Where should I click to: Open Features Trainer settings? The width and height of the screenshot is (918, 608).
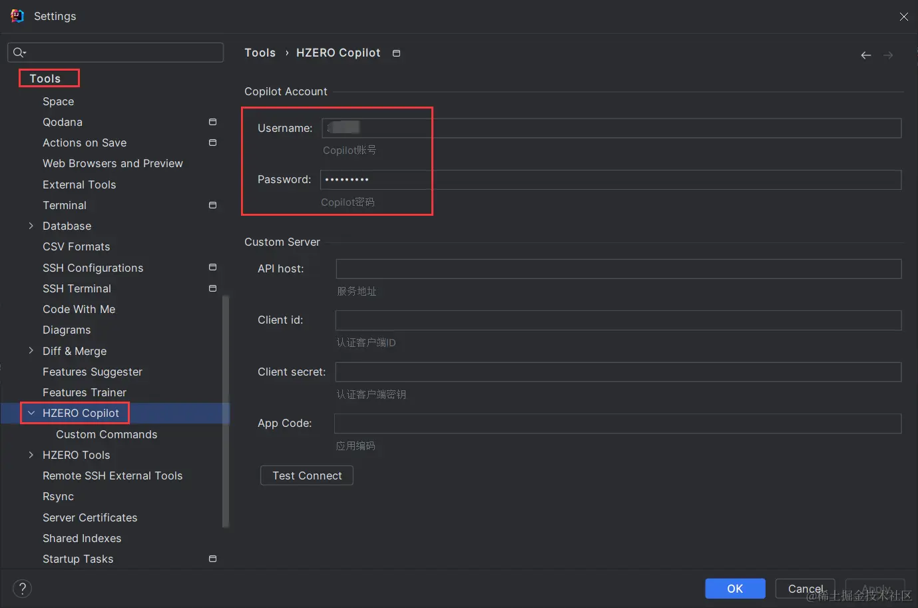(x=85, y=392)
